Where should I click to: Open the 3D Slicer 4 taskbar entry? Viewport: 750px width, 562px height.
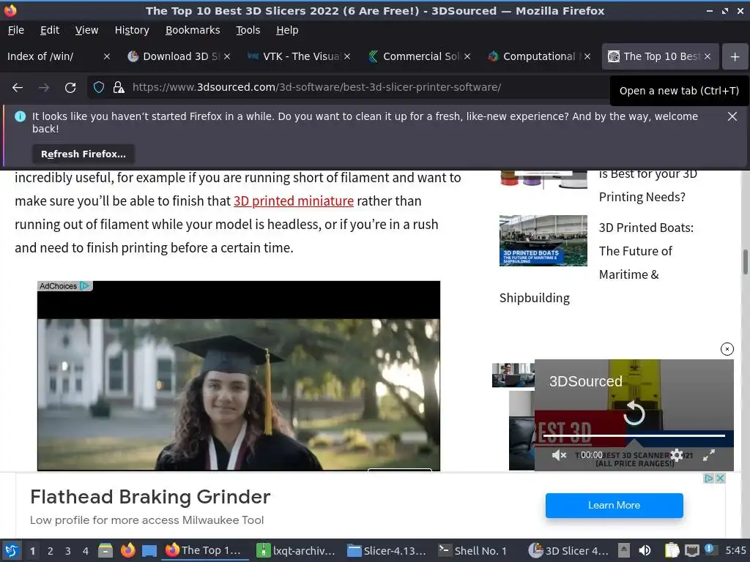(570, 550)
